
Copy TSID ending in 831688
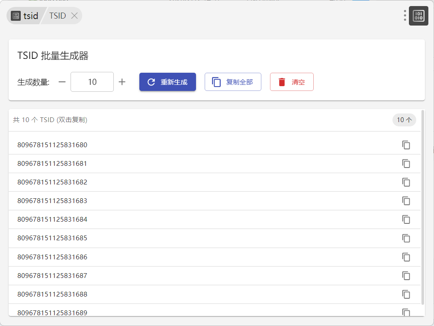pos(406,294)
